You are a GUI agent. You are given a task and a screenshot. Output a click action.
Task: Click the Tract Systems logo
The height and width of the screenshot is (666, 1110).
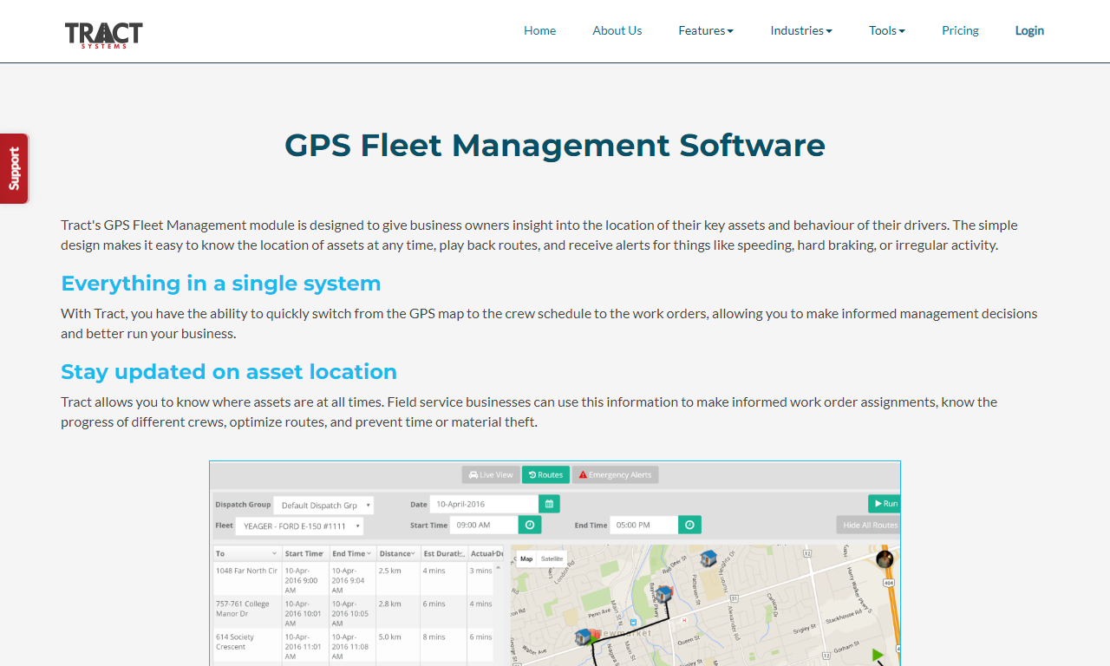point(104,34)
